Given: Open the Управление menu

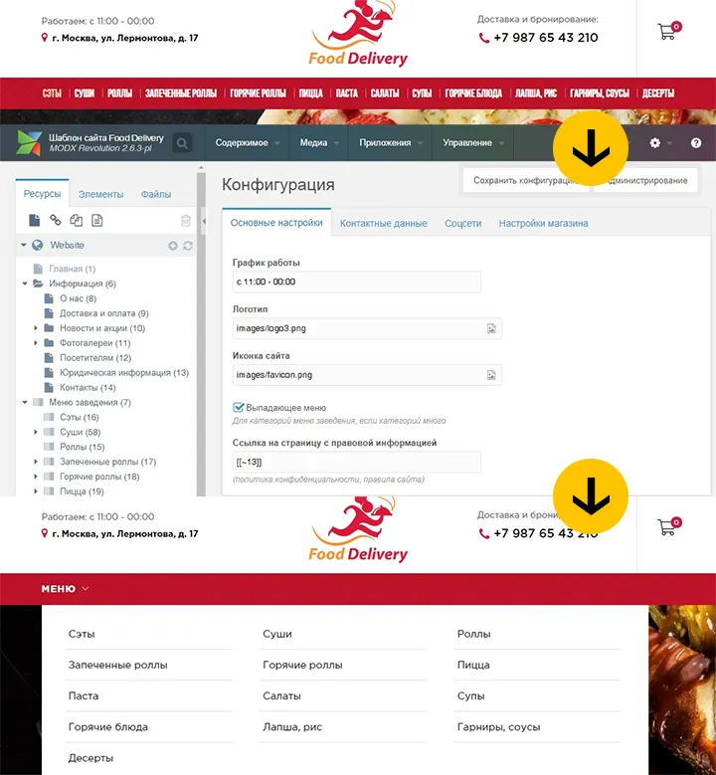Looking at the screenshot, I should [x=473, y=143].
